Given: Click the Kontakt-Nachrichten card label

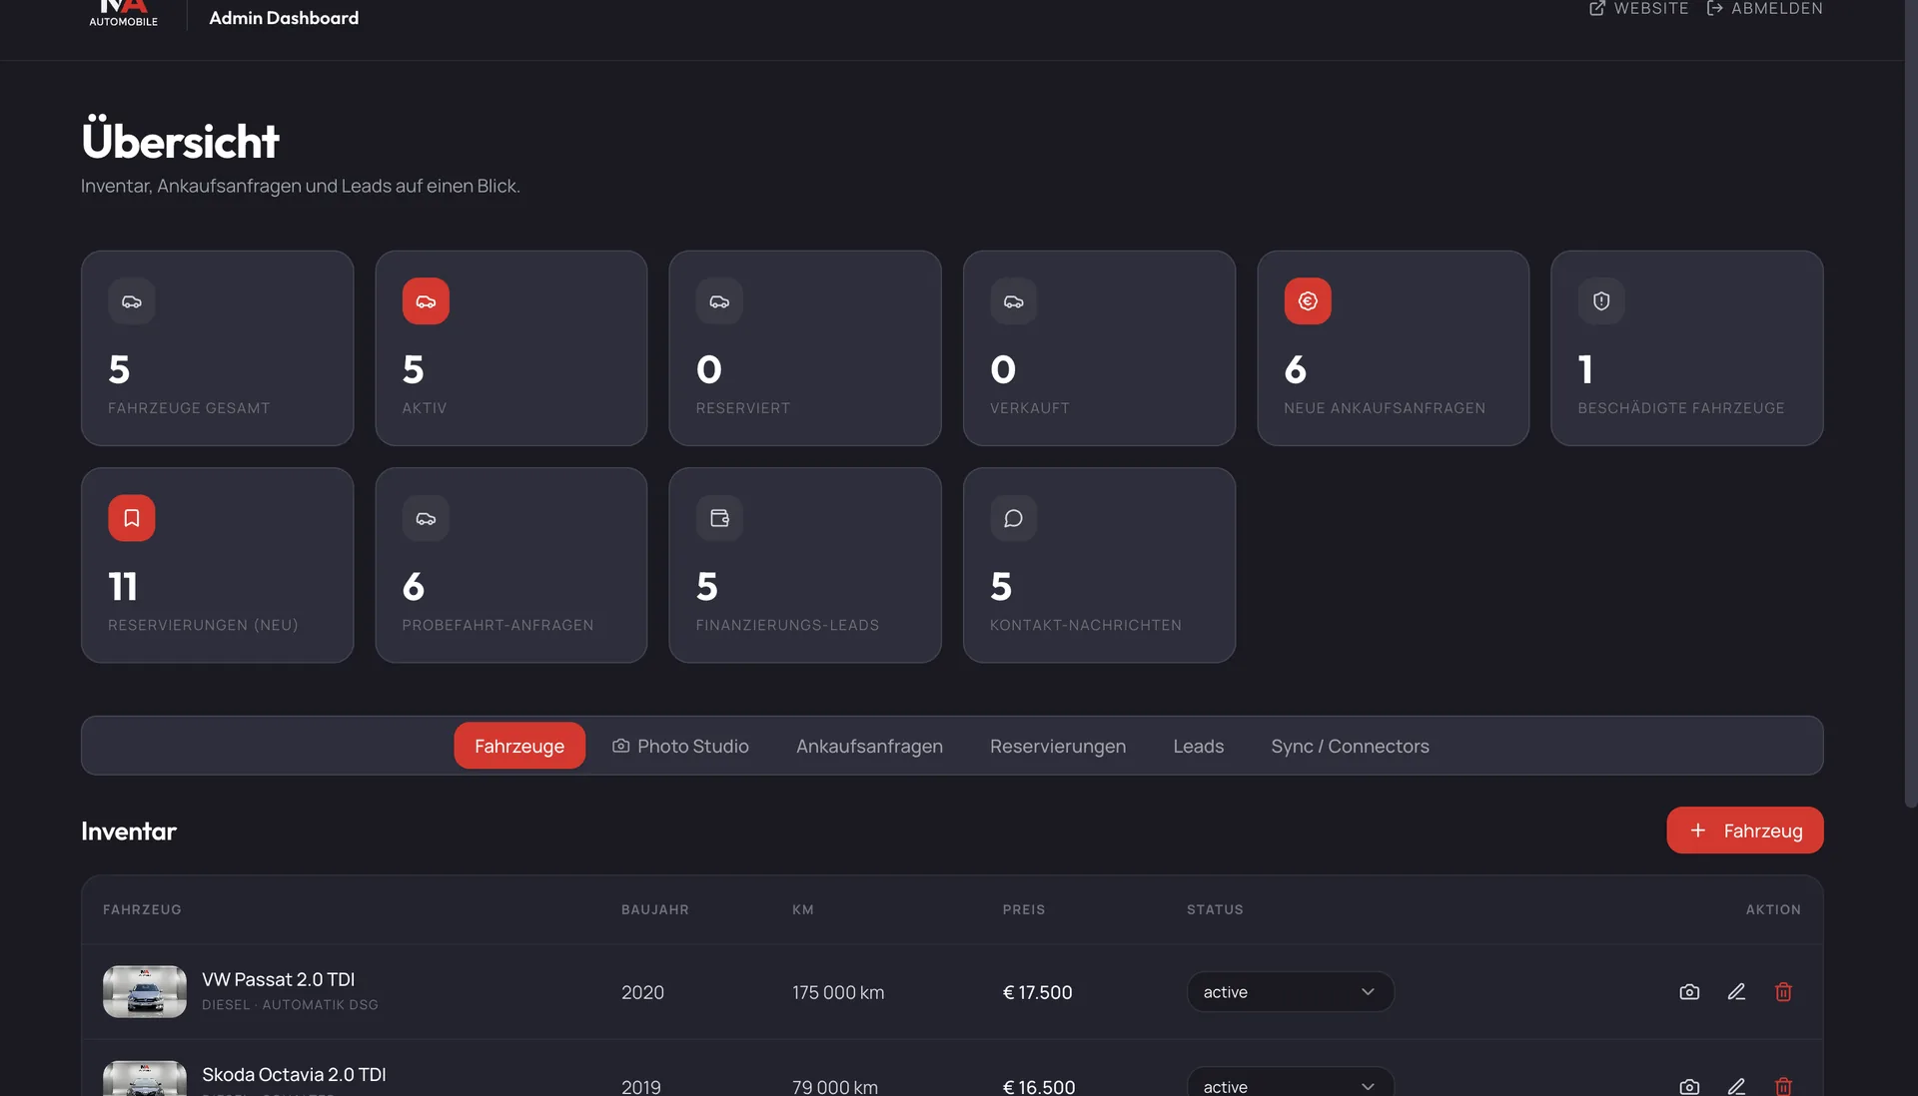Looking at the screenshot, I should [1085, 625].
